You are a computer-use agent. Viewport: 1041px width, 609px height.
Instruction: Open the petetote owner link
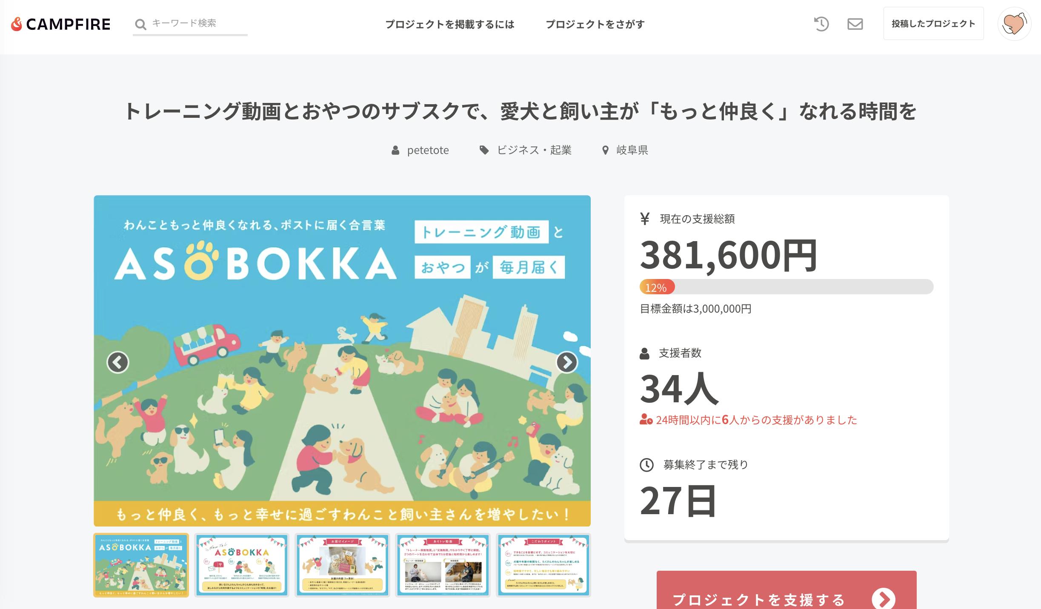pyautogui.click(x=427, y=150)
